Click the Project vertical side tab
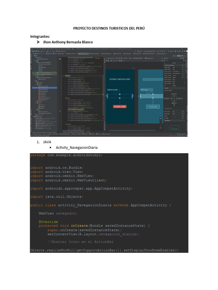The width and height of the screenshot is (218, 290). point(31,67)
